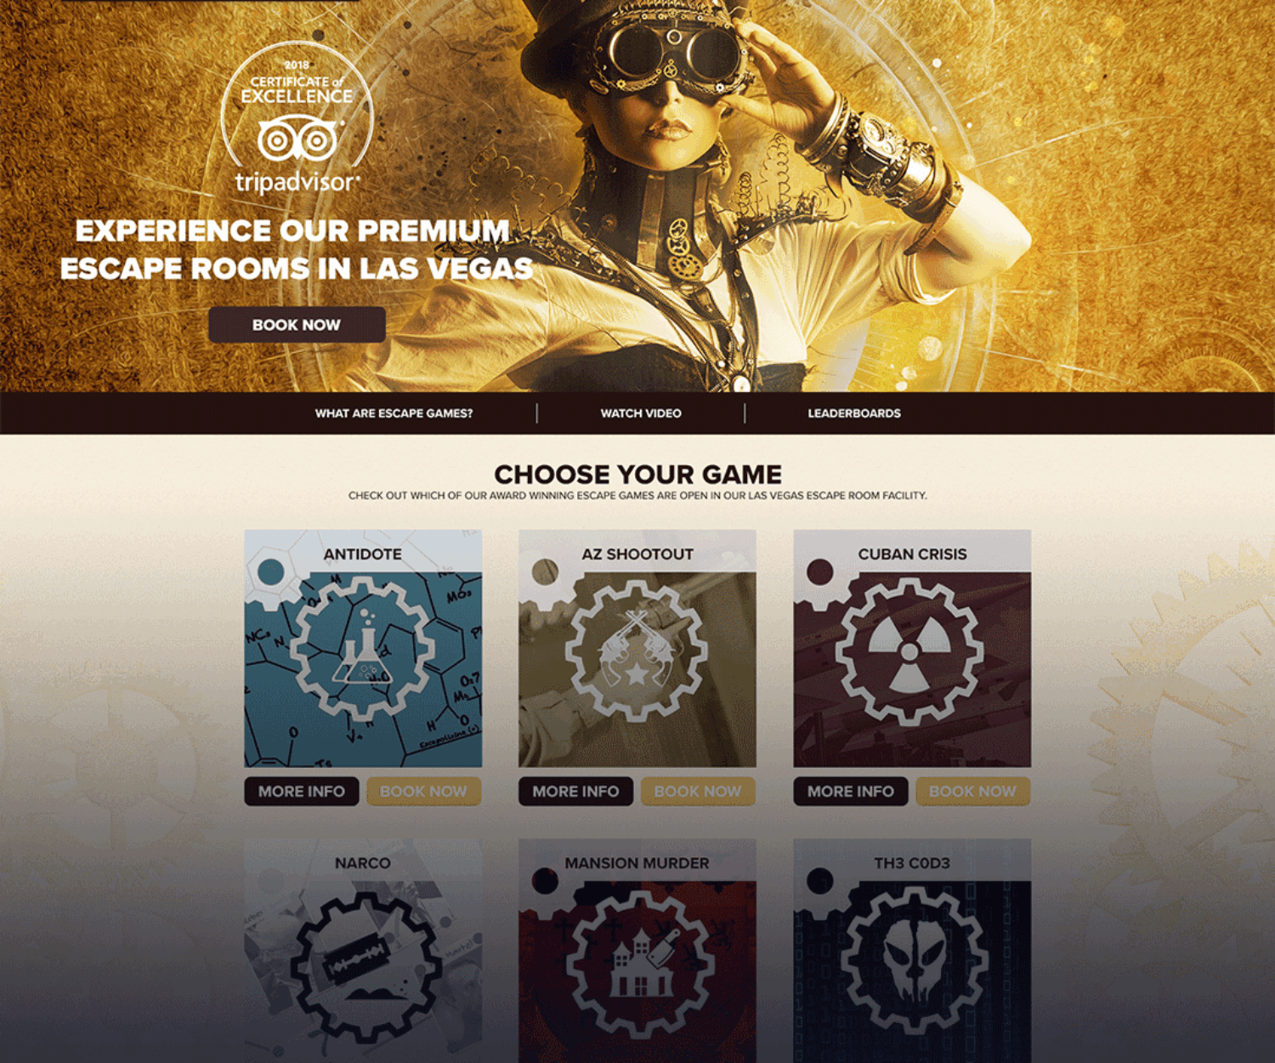1275x1063 pixels.
Task: Click the TripAdvisor owl logo
Action: coord(297,140)
